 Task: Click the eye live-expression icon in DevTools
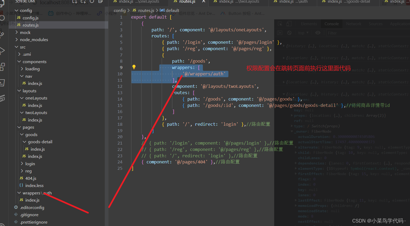(318, 33)
